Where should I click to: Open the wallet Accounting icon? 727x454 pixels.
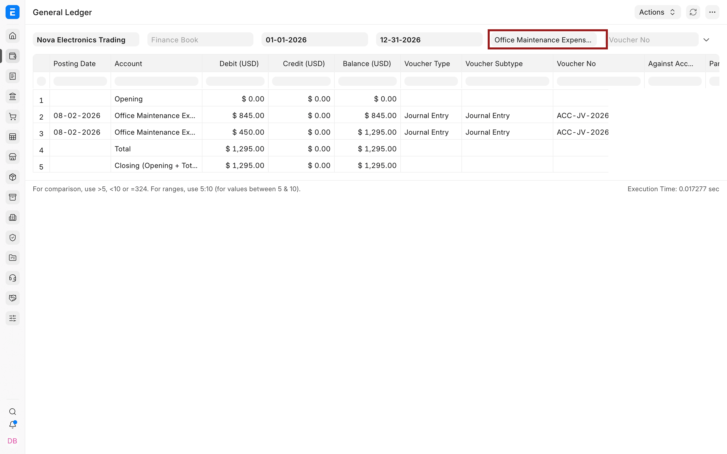point(13,56)
